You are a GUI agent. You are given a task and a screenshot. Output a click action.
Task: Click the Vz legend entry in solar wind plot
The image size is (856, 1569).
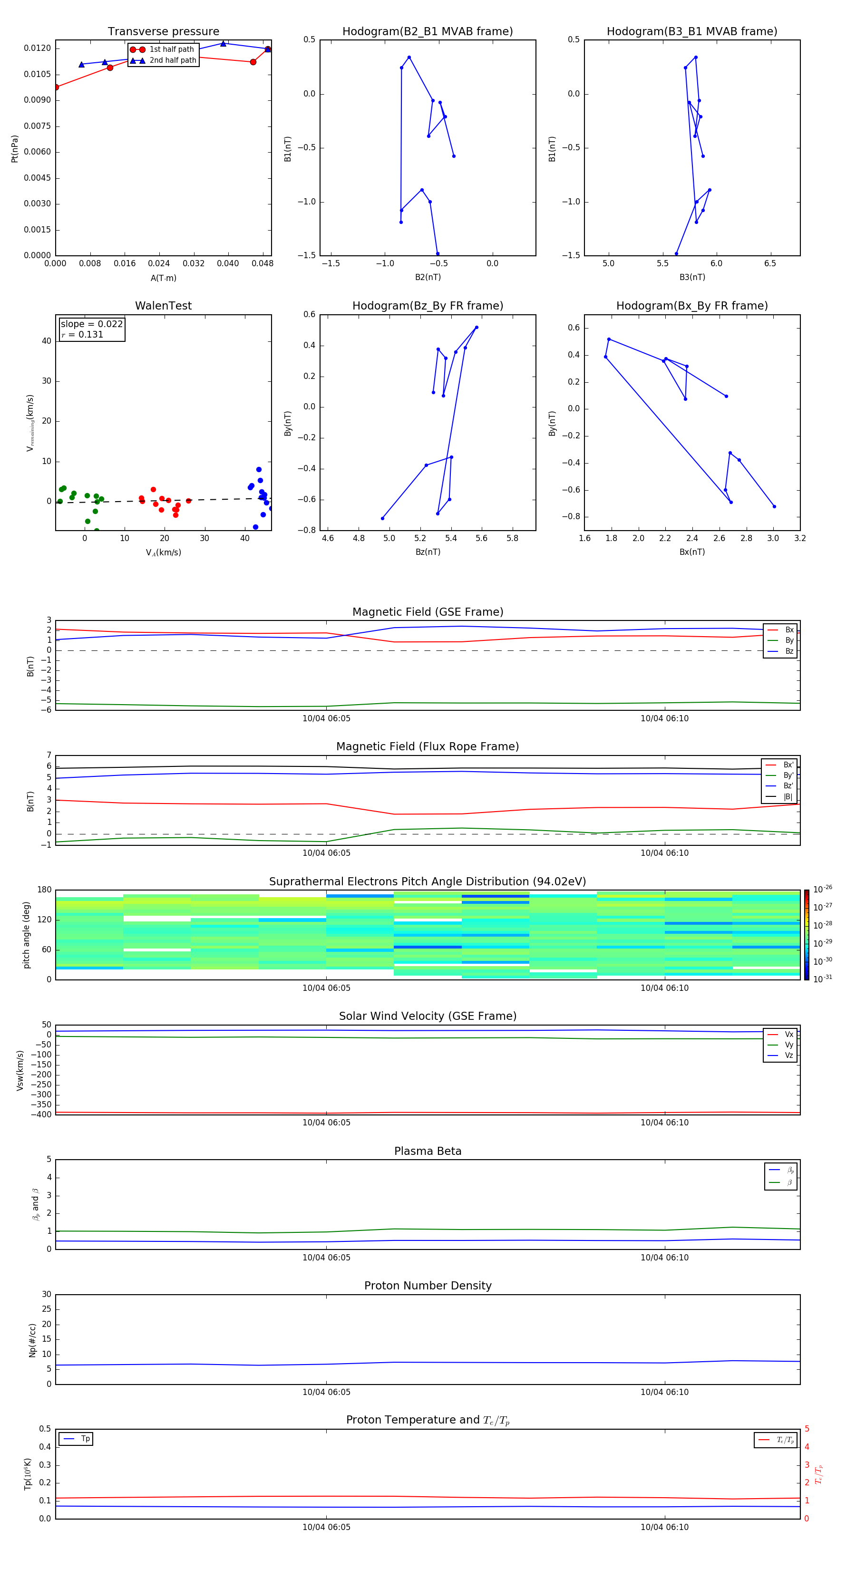pos(780,1056)
